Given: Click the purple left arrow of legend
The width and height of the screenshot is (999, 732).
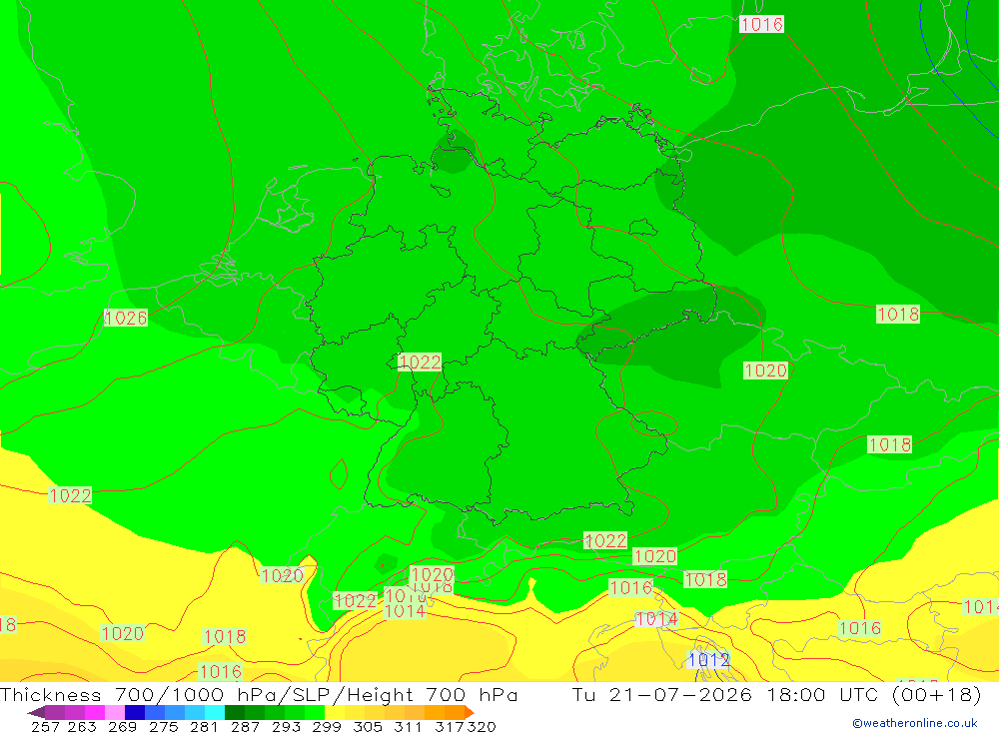Looking at the screenshot, I should (36, 712).
